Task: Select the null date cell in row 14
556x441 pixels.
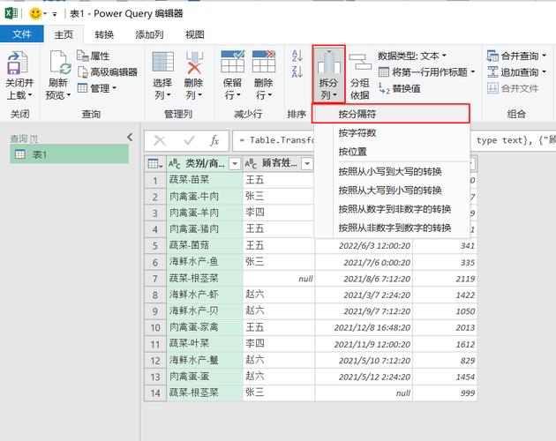Action: click(364, 393)
